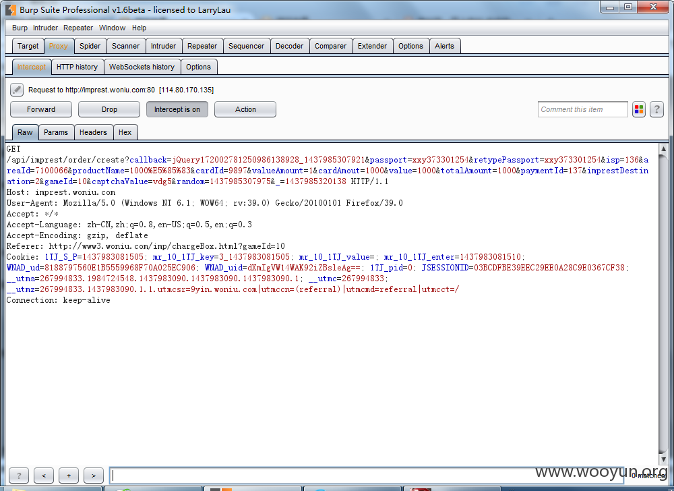Open the Intruder tool tab
Viewport: 674px width, 491px height.
163,46
